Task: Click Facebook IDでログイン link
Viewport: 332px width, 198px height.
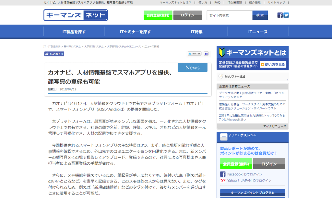Action: click(244, 174)
